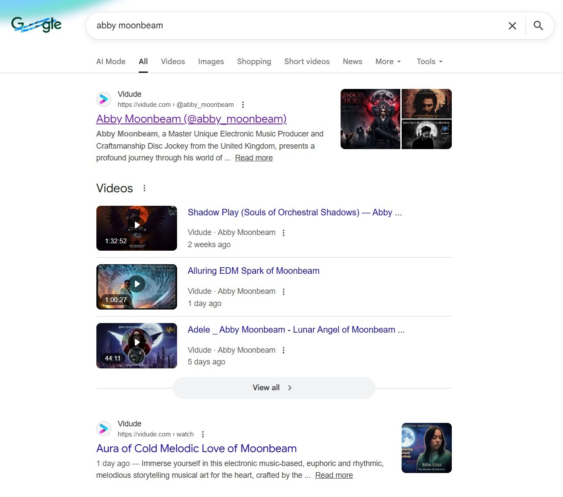
Task: Click the '2 weeks ago' video date
Action: [x=209, y=245]
